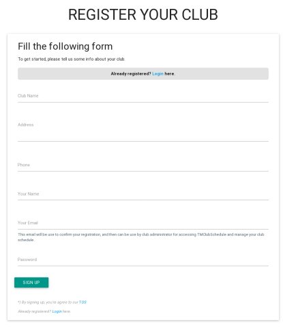This screenshot has height=327, width=283.
Task: Select the Fill the following form heading
Action: pyautogui.click(x=65, y=46)
